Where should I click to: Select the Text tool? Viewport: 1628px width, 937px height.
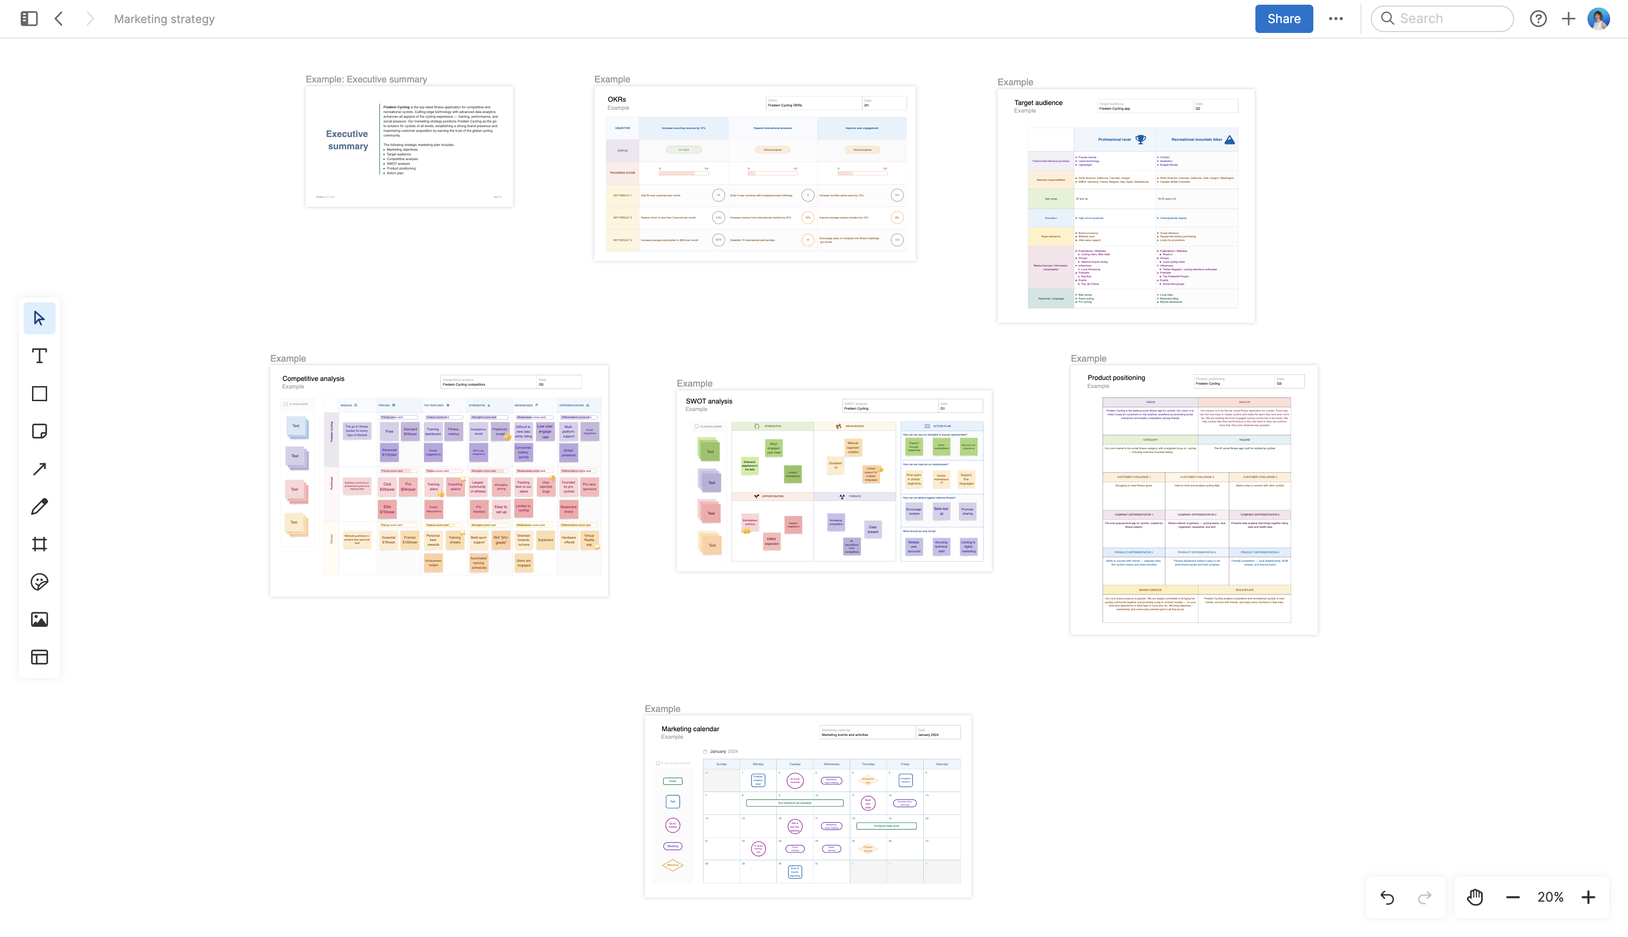pos(39,355)
